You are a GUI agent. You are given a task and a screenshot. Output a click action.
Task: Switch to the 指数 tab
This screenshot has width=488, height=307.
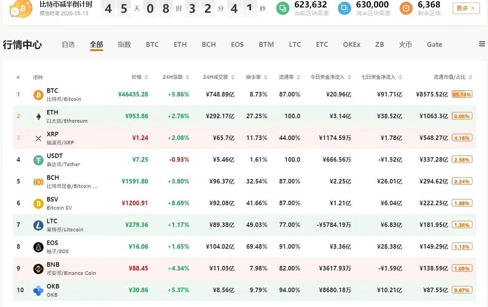124,45
